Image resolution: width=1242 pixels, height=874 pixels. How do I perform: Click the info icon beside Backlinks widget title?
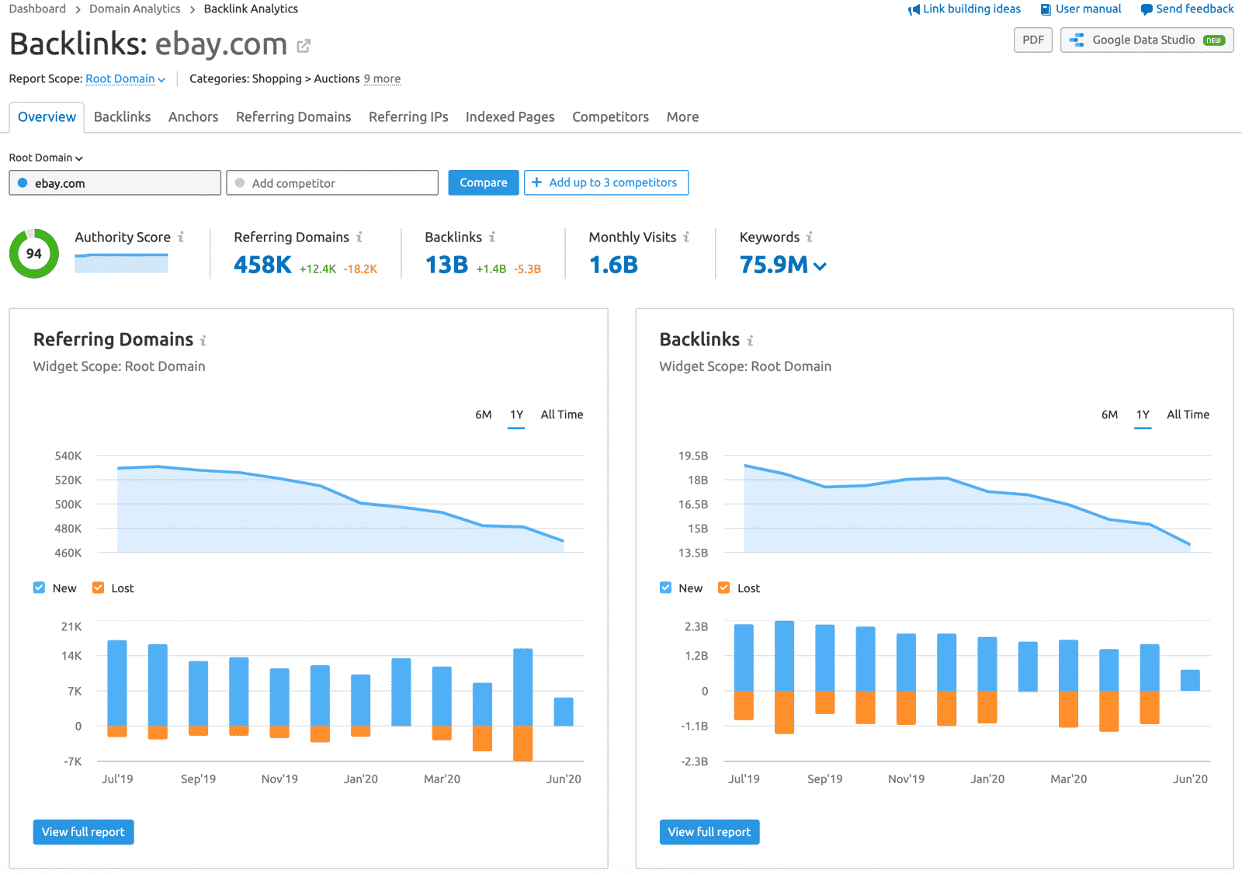coord(750,339)
